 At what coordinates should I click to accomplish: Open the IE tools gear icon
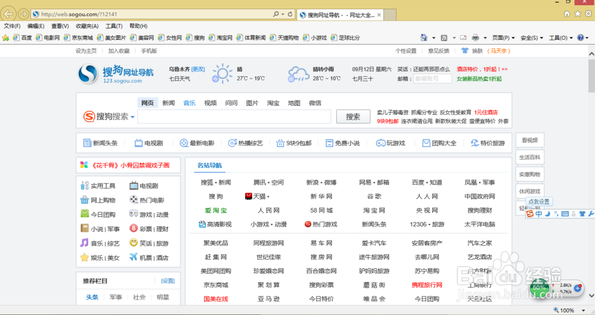(588, 14)
